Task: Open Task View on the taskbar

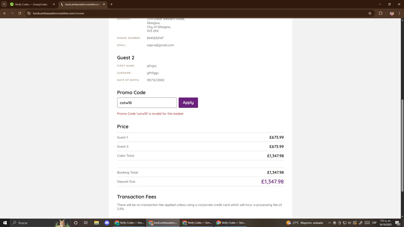Action: point(86,223)
